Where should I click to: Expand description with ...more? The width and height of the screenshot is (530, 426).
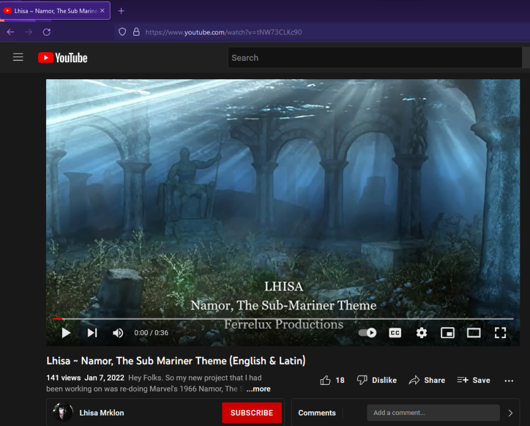click(259, 389)
